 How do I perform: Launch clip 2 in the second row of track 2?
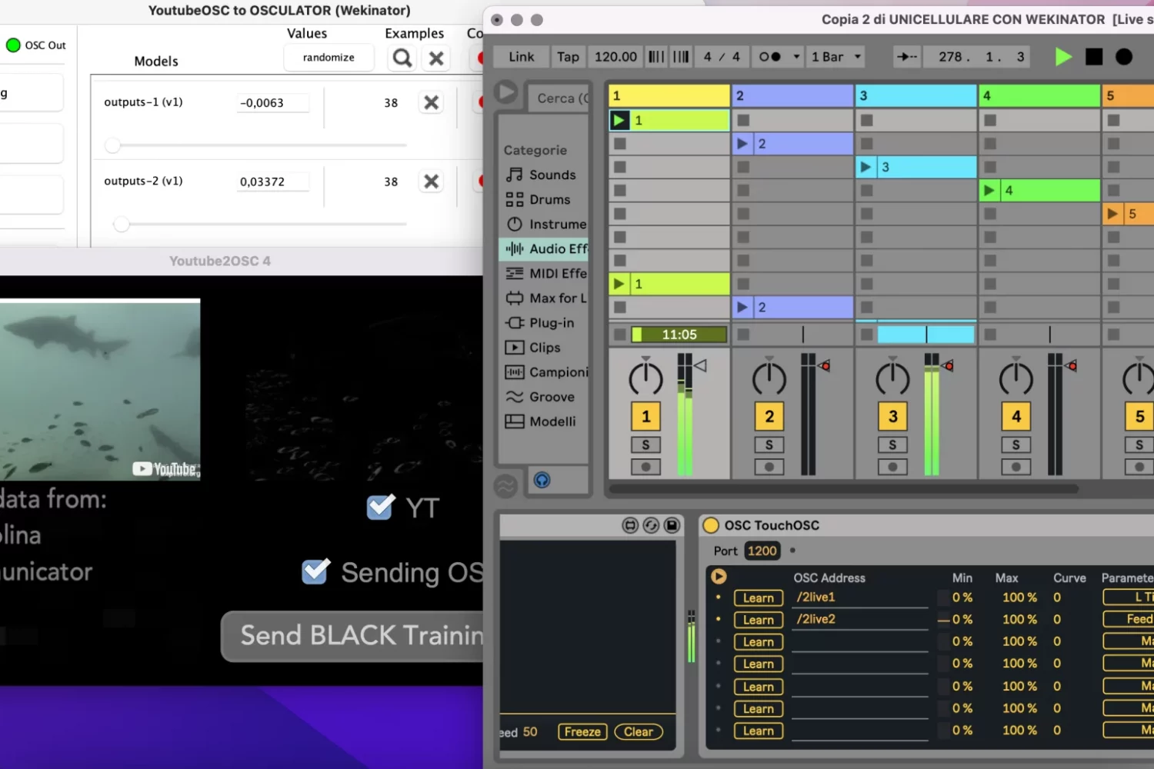(x=742, y=144)
